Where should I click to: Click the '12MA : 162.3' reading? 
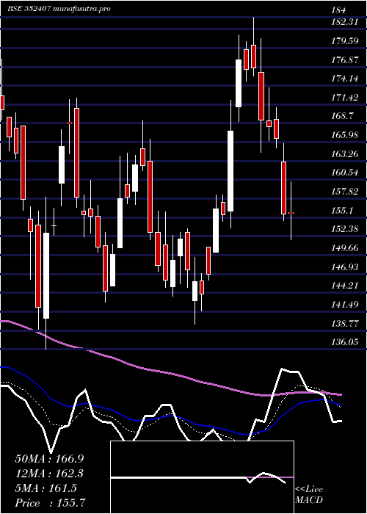coord(49,474)
